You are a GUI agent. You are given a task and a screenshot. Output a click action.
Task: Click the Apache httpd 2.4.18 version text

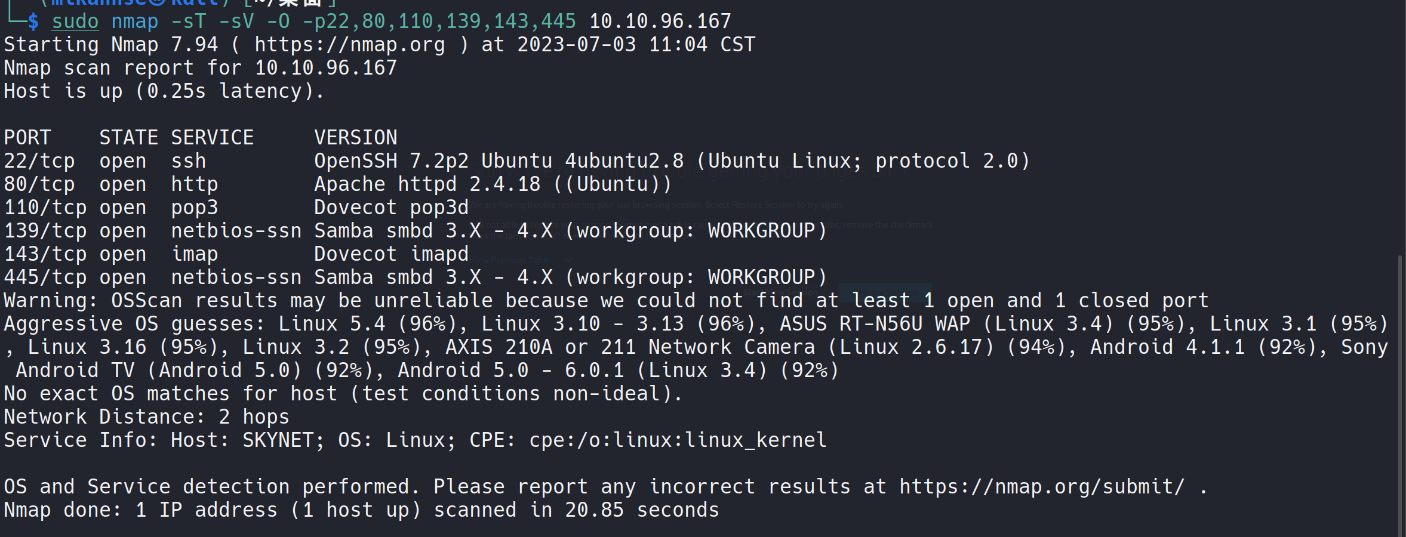(427, 184)
